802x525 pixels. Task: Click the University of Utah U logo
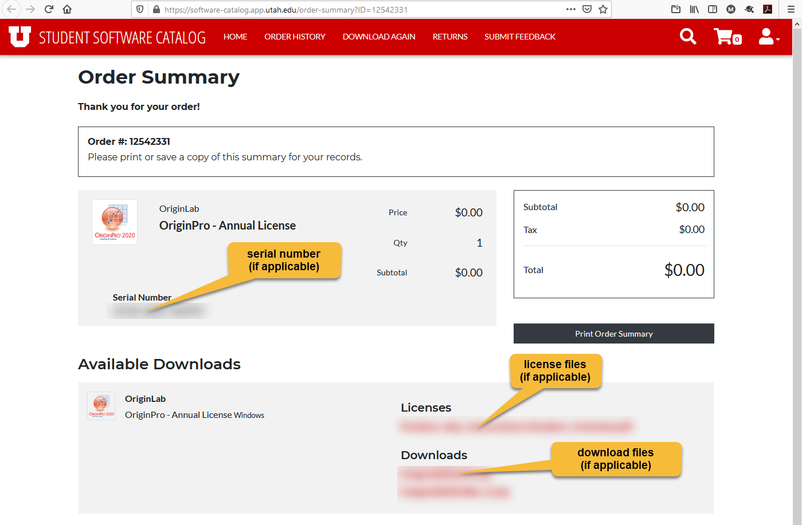click(19, 37)
